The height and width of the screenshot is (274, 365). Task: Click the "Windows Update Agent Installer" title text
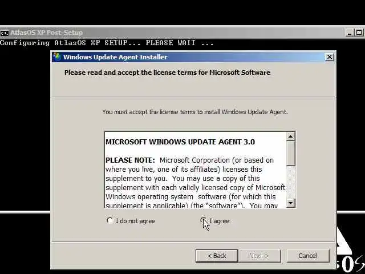click(x=115, y=57)
